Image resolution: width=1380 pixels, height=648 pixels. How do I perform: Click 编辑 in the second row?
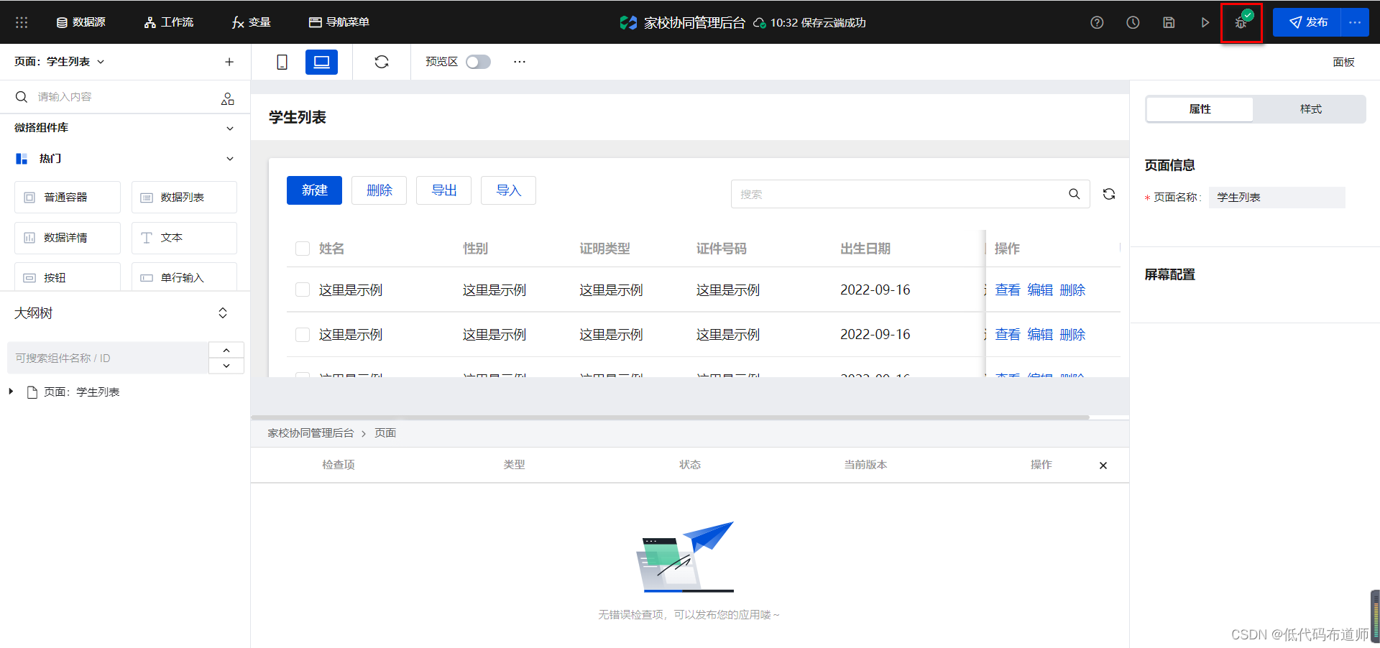pyautogui.click(x=1040, y=335)
